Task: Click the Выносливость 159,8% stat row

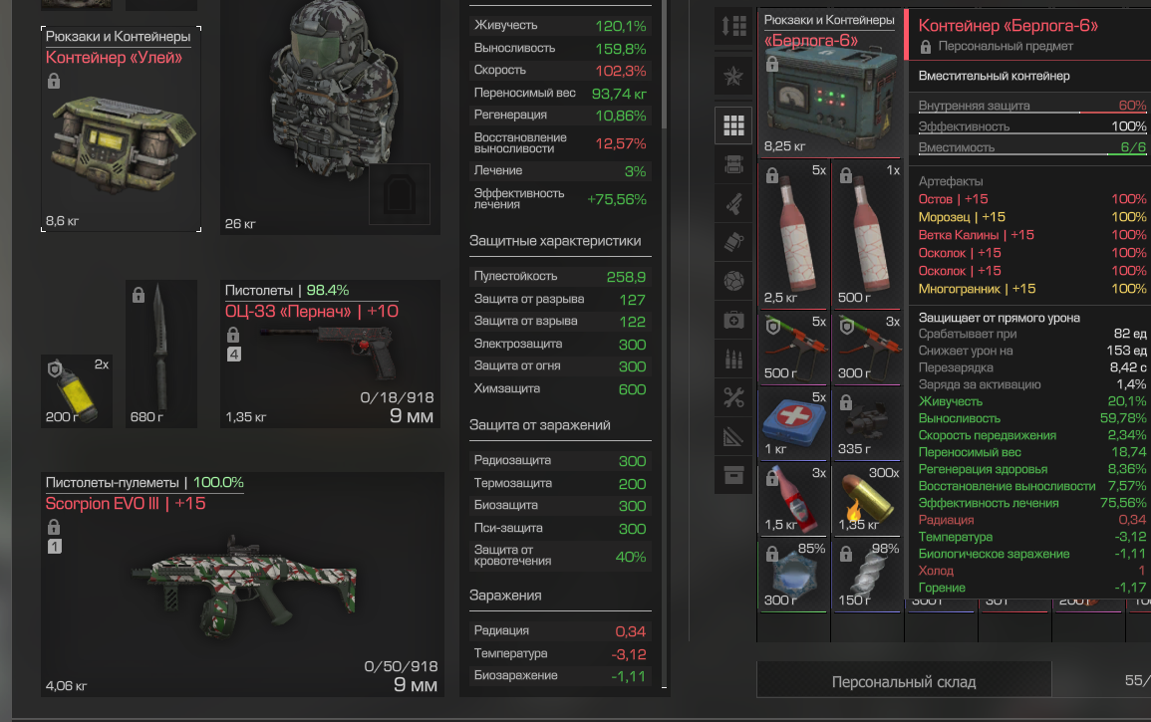Action: coord(560,49)
